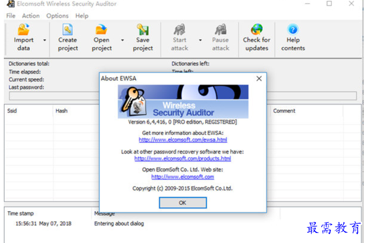Open the elcomsoft.com/products.html link

tap(183, 158)
